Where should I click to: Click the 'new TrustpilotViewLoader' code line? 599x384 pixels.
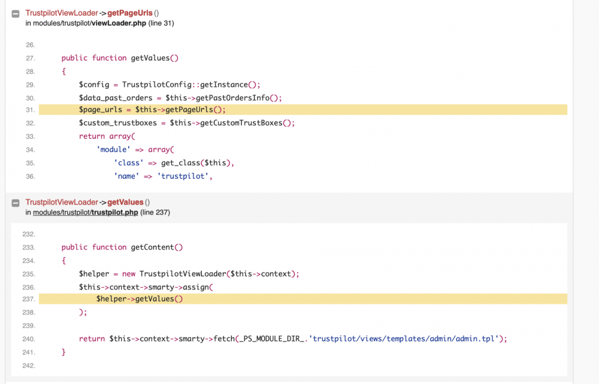(189, 273)
